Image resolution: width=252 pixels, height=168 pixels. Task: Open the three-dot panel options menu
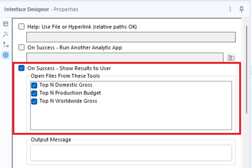[230, 9]
